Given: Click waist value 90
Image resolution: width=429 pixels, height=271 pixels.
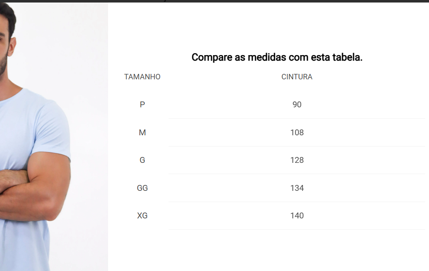Looking at the screenshot, I should (297, 104).
